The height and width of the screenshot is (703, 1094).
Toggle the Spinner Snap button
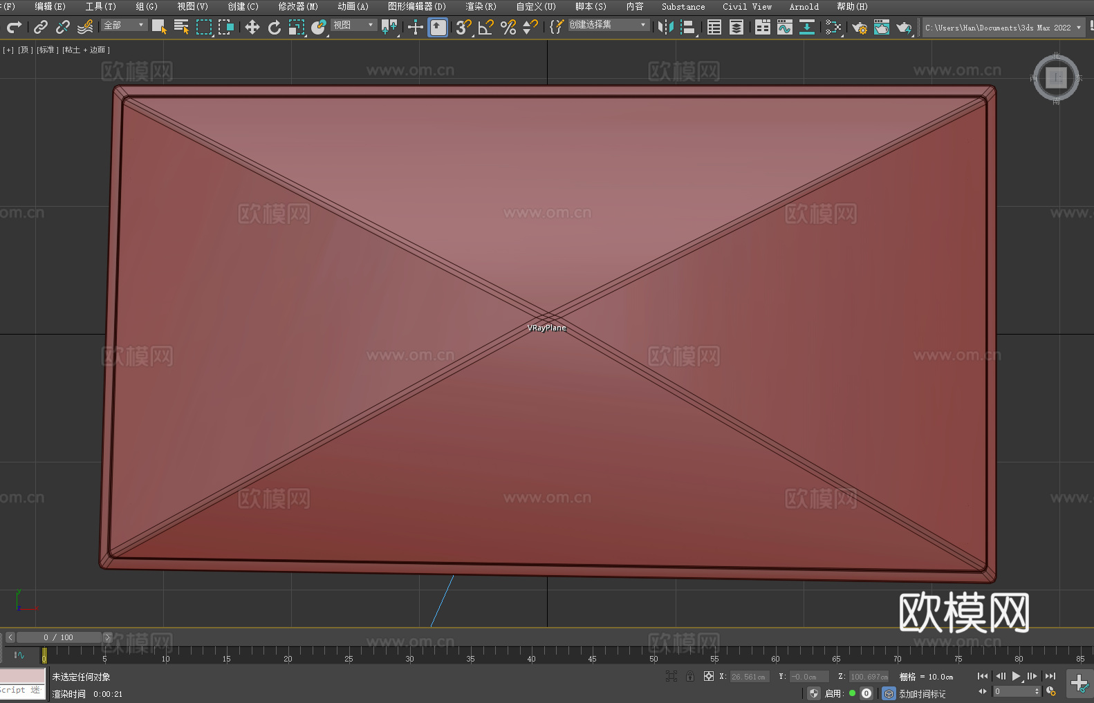(x=530, y=27)
